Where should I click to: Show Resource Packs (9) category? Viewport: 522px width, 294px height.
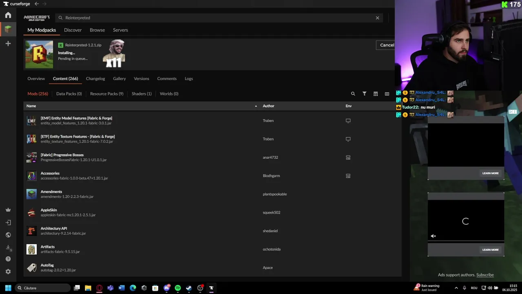107,94
